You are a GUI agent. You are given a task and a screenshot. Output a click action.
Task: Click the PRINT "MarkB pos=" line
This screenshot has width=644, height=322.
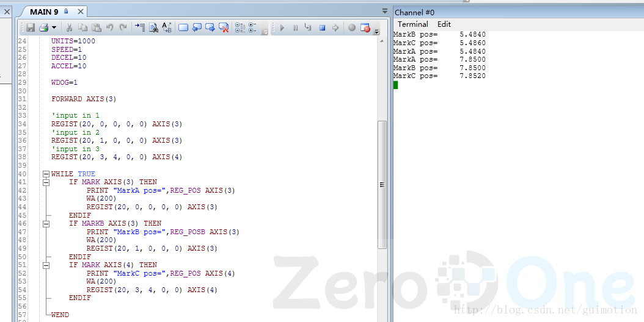[163, 232]
